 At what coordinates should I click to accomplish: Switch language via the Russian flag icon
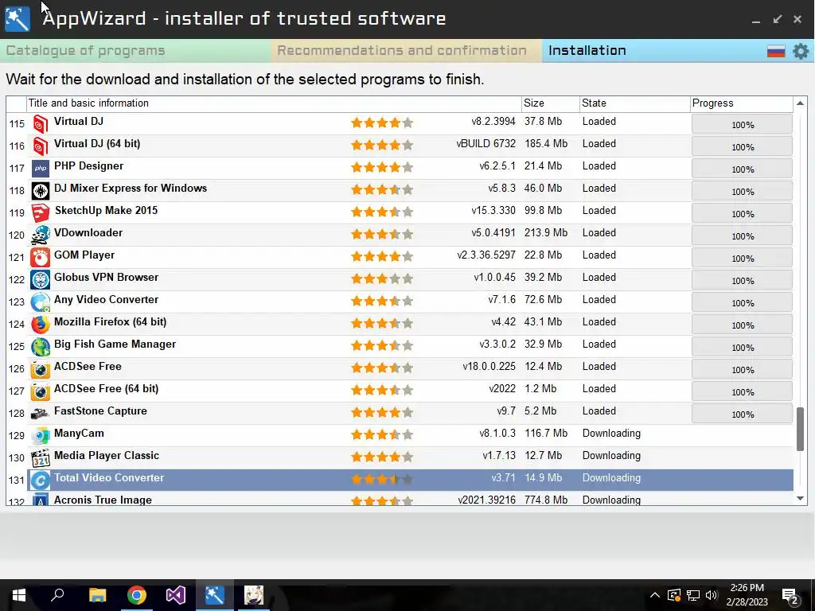click(x=775, y=51)
